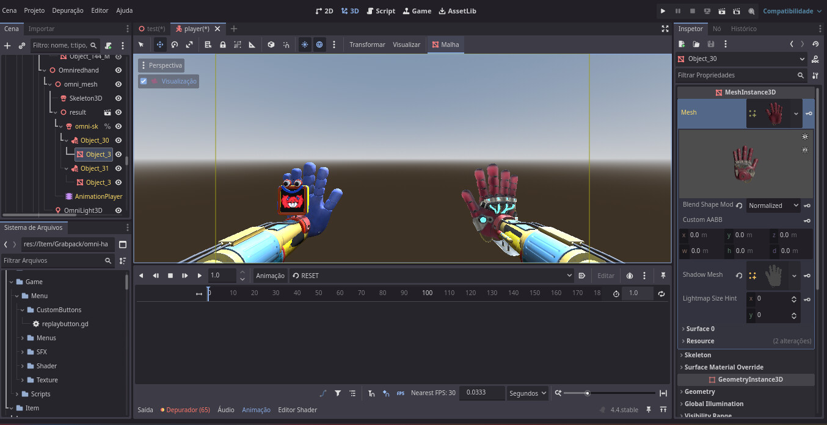Toggle the preview sunlight icon

tap(305, 45)
